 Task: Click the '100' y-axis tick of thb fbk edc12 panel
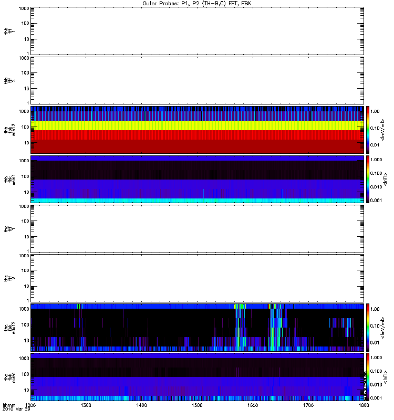tap(25, 127)
